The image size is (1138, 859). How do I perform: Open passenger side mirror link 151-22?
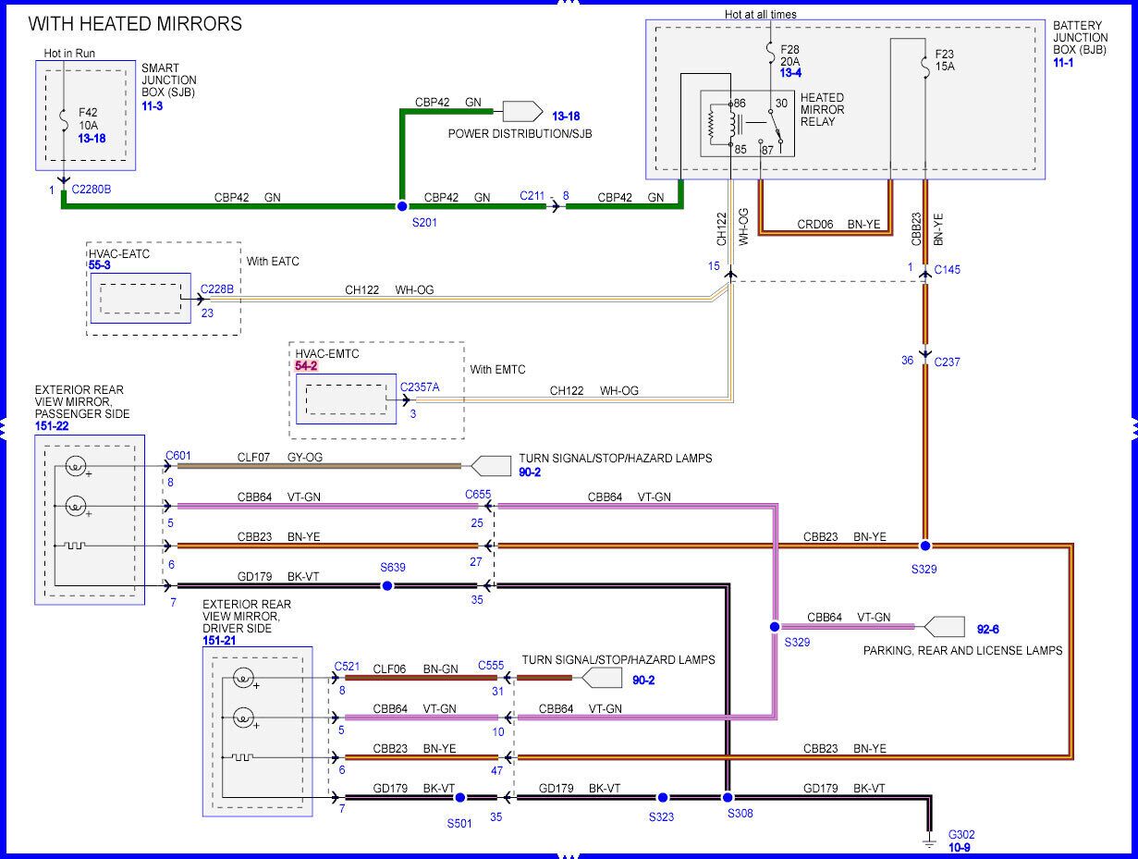54,425
